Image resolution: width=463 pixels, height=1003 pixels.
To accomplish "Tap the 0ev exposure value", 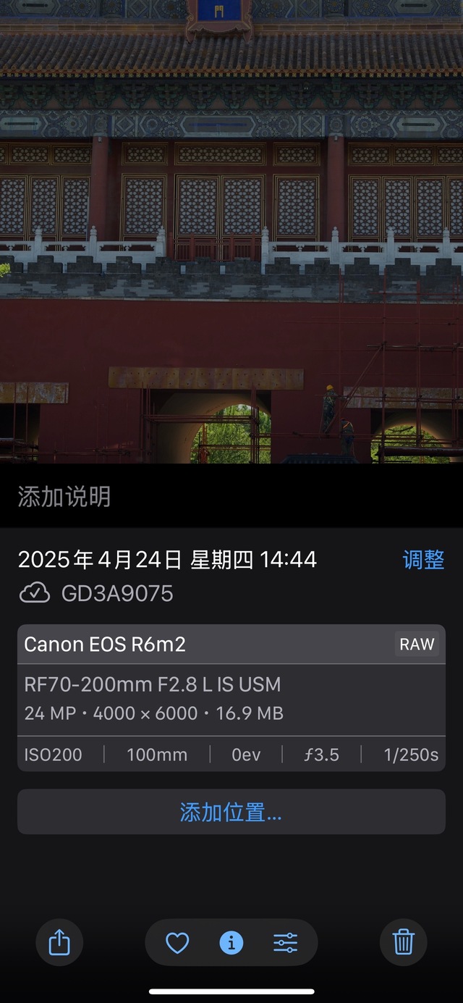I will pyautogui.click(x=246, y=755).
